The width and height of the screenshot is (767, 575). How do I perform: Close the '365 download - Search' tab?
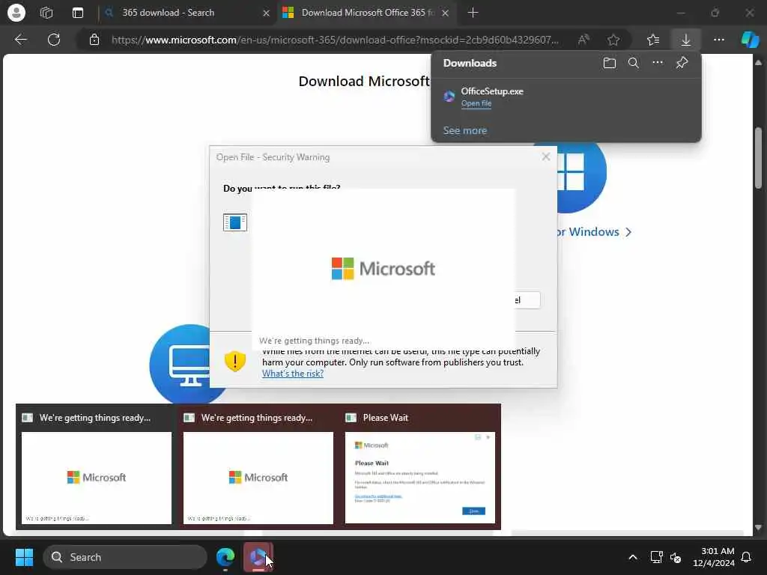click(266, 13)
